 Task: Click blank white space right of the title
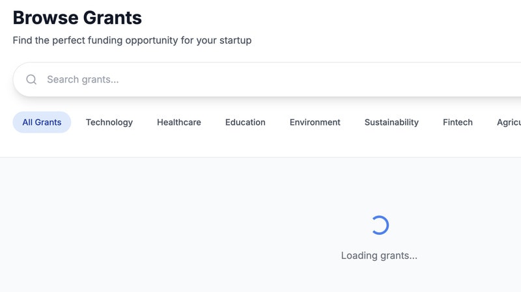(x=326, y=18)
